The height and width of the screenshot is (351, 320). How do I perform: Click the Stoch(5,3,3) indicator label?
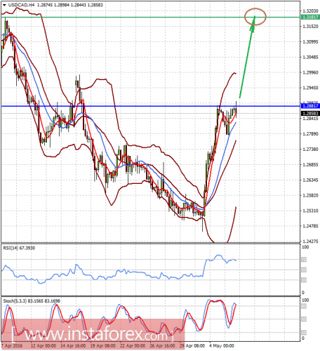[32, 301]
